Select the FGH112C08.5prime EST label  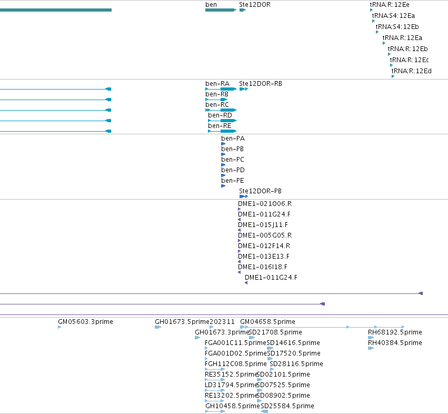(x=236, y=364)
